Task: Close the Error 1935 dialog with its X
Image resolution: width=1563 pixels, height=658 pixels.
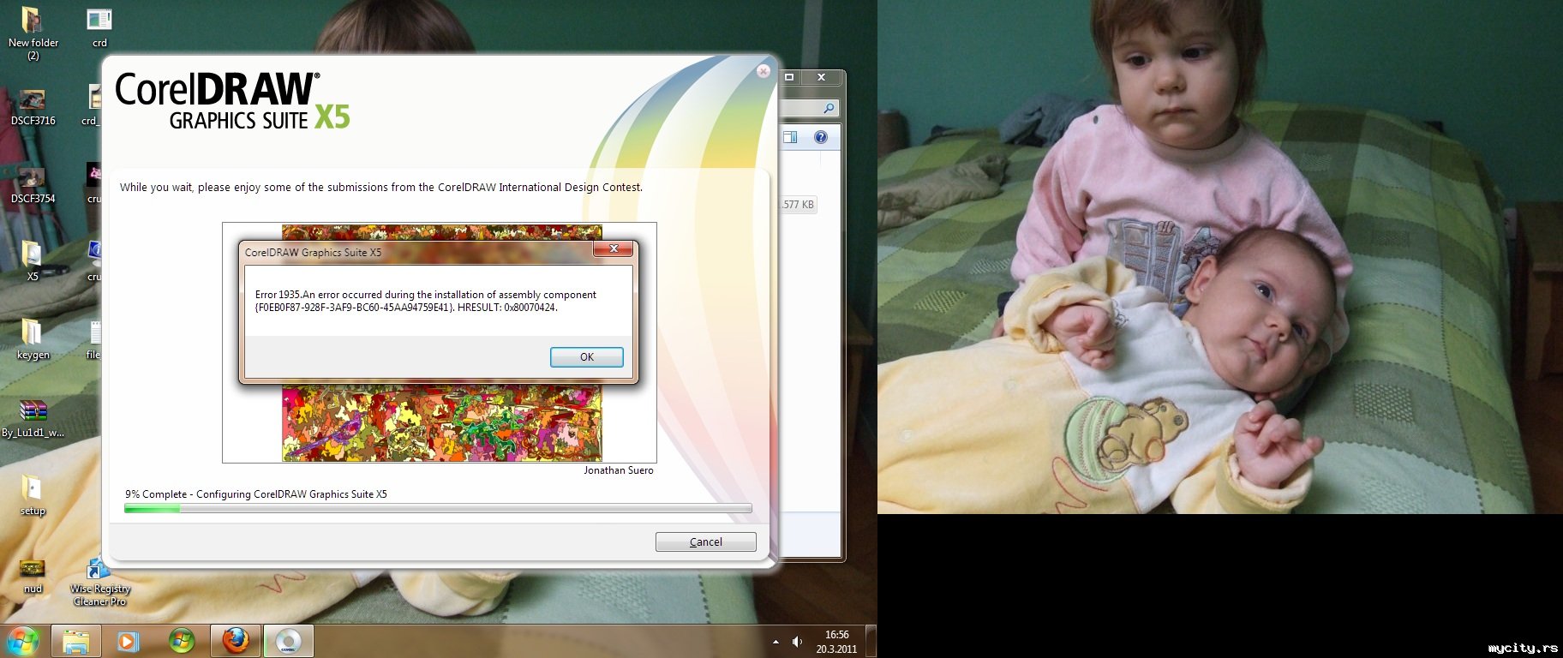Action: point(614,248)
